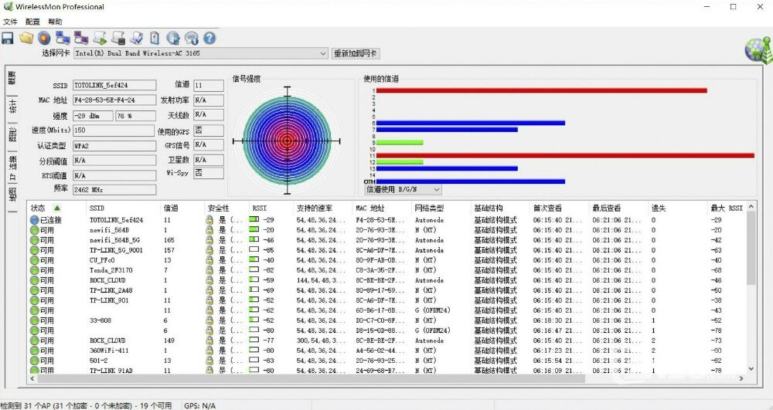Click the horizontal scrollbar under the AP list

click(312, 378)
